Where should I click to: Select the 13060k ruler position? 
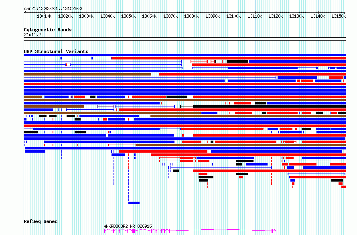pos(149,16)
